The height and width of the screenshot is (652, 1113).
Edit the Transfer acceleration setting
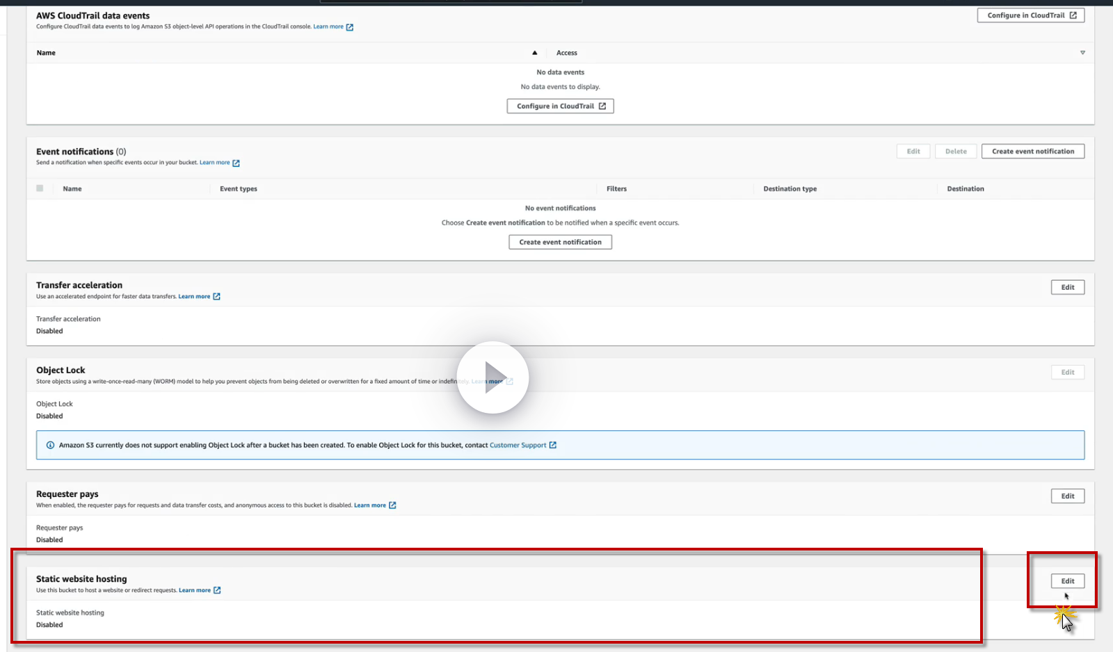point(1068,288)
